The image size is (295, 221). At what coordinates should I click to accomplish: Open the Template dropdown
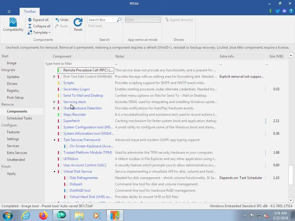tap(39, 33)
